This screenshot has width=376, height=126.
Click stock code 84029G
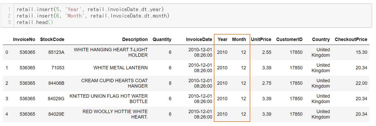(56, 99)
